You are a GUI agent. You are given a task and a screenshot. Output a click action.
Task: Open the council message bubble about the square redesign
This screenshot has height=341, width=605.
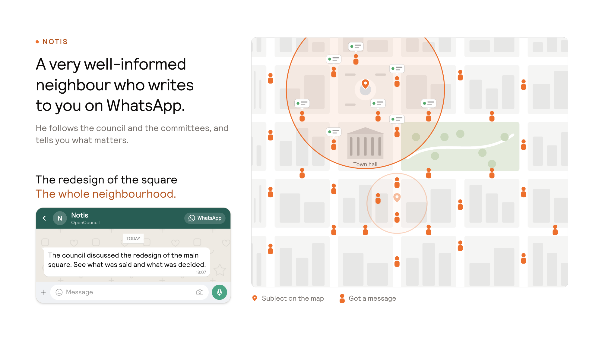(127, 262)
